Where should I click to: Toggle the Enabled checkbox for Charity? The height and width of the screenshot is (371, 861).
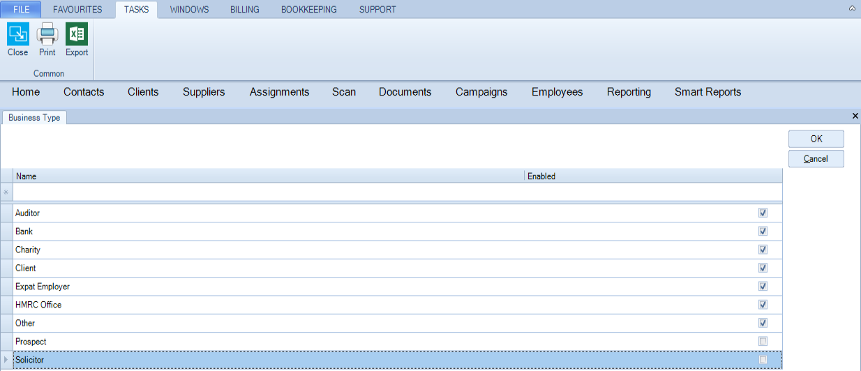[x=763, y=250]
